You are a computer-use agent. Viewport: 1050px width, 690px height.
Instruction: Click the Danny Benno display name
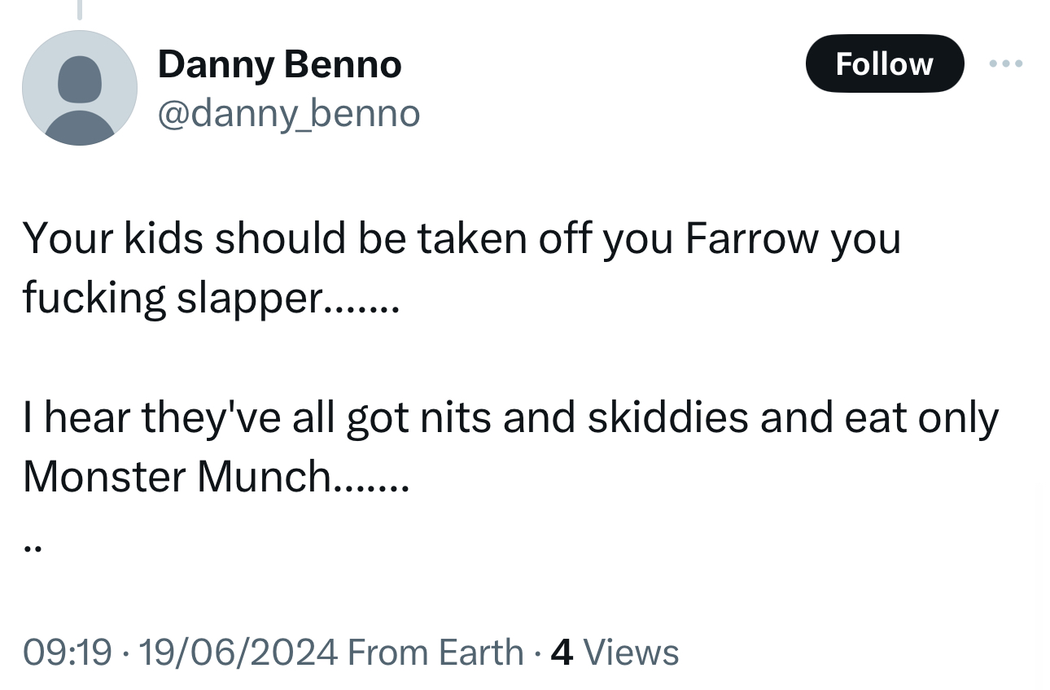[279, 64]
